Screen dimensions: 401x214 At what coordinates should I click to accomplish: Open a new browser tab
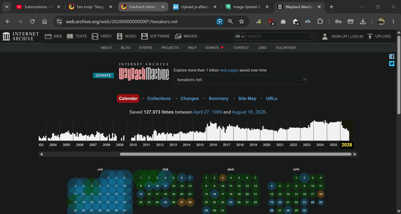coord(331,7)
